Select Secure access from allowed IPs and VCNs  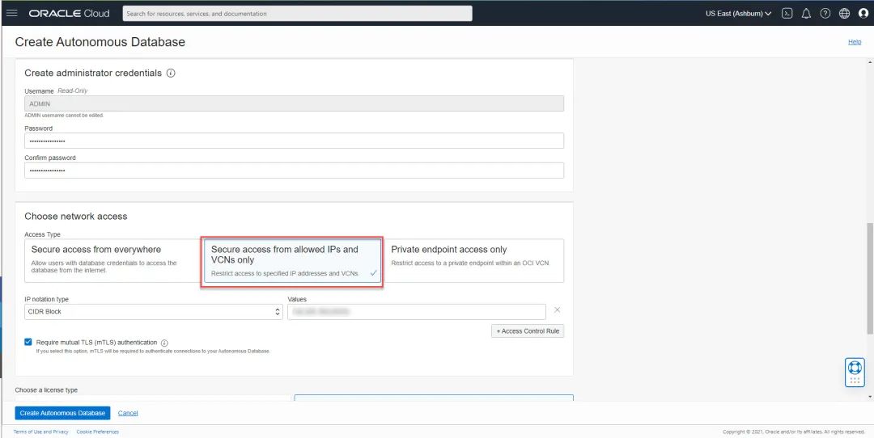292,262
